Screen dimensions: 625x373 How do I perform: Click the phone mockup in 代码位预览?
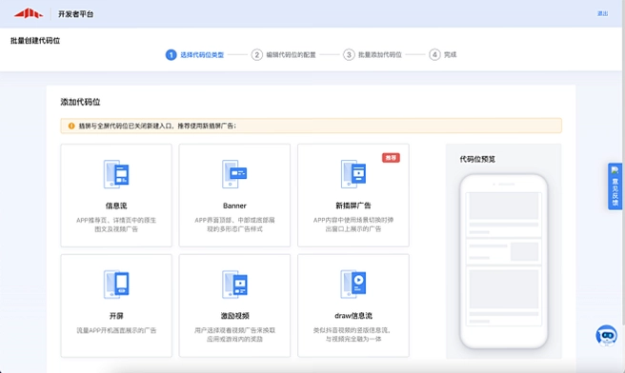point(503,261)
